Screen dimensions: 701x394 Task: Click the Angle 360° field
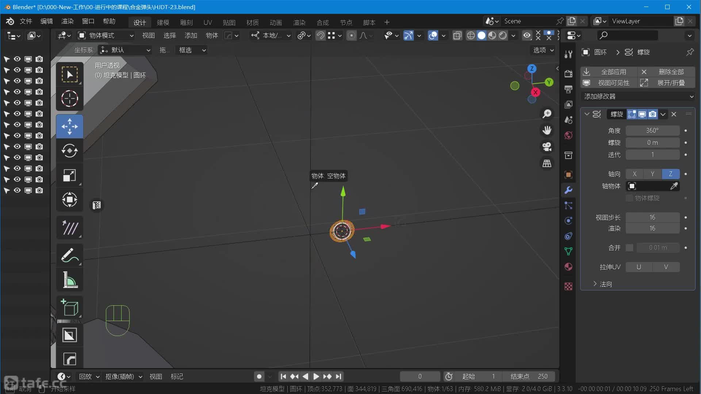click(x=652, y=131)
